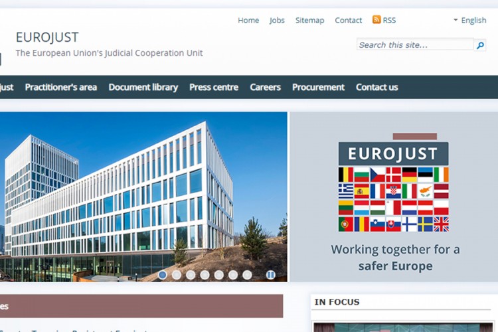Viewport: 498px width, 332px height.
Task: Click the Greece flag
Action: click(x=346, y=191)
